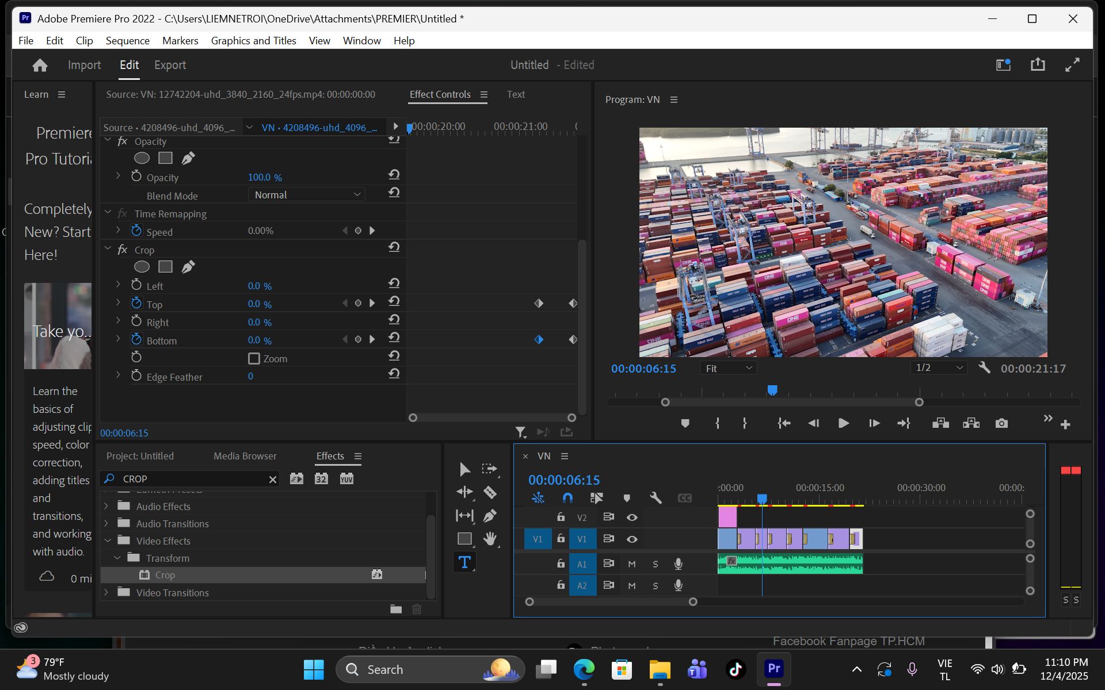Open the Sequence menu

(x=128, y=41)
